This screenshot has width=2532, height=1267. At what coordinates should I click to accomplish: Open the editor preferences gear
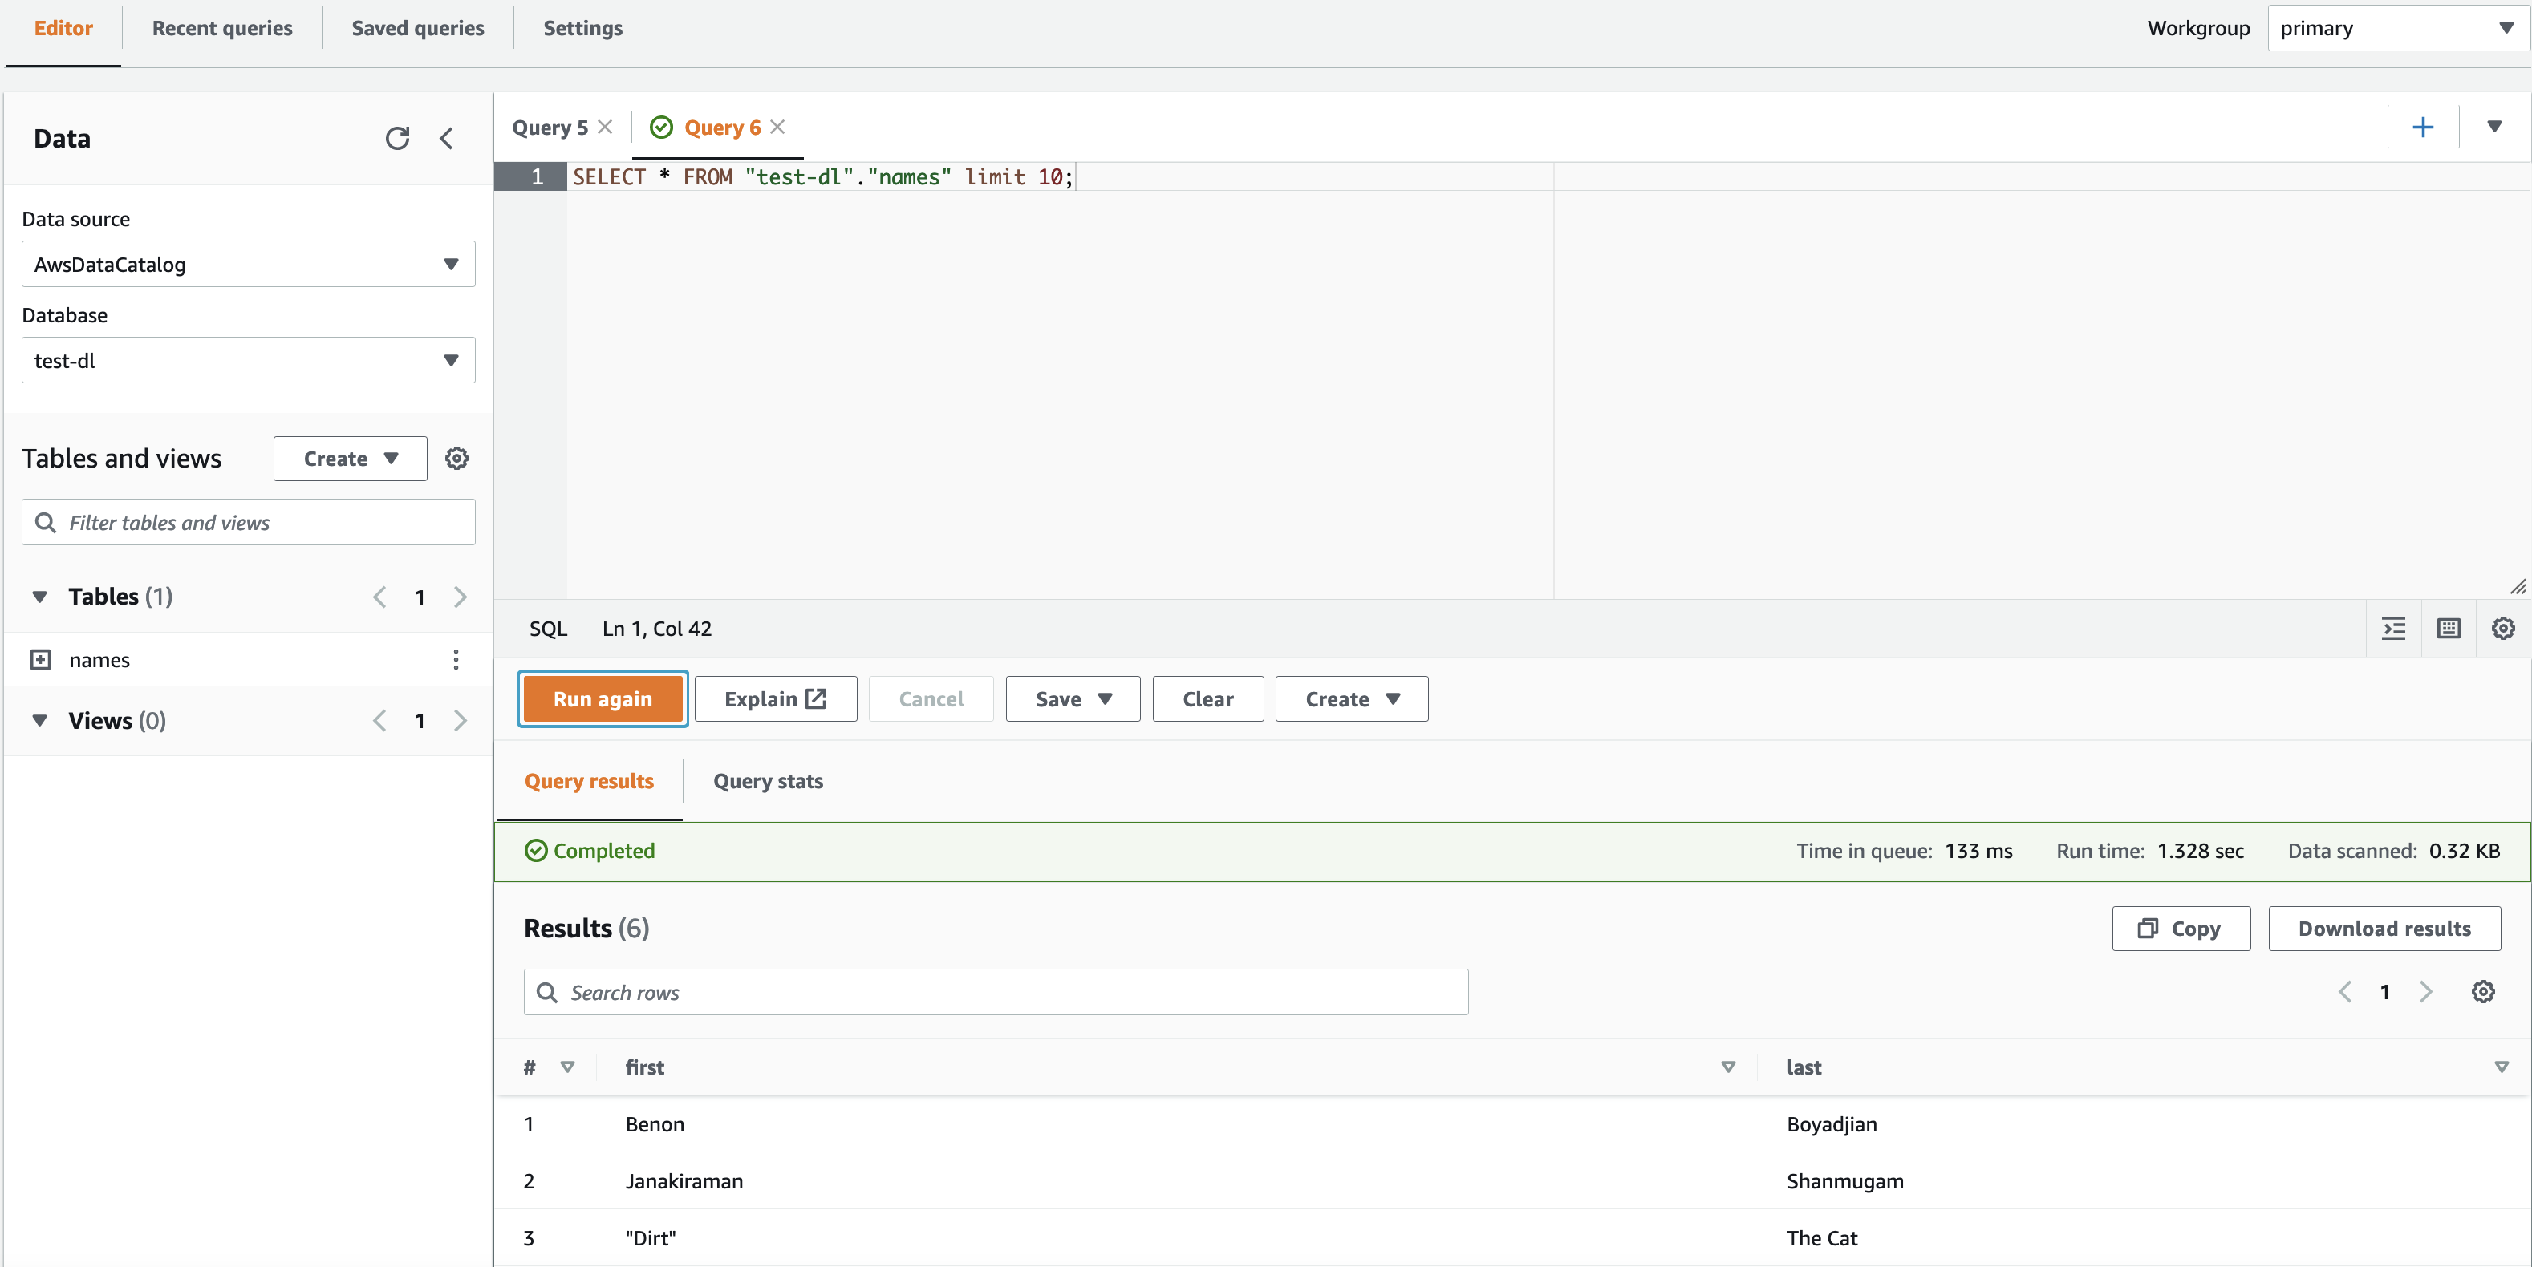click(2503, 629)
